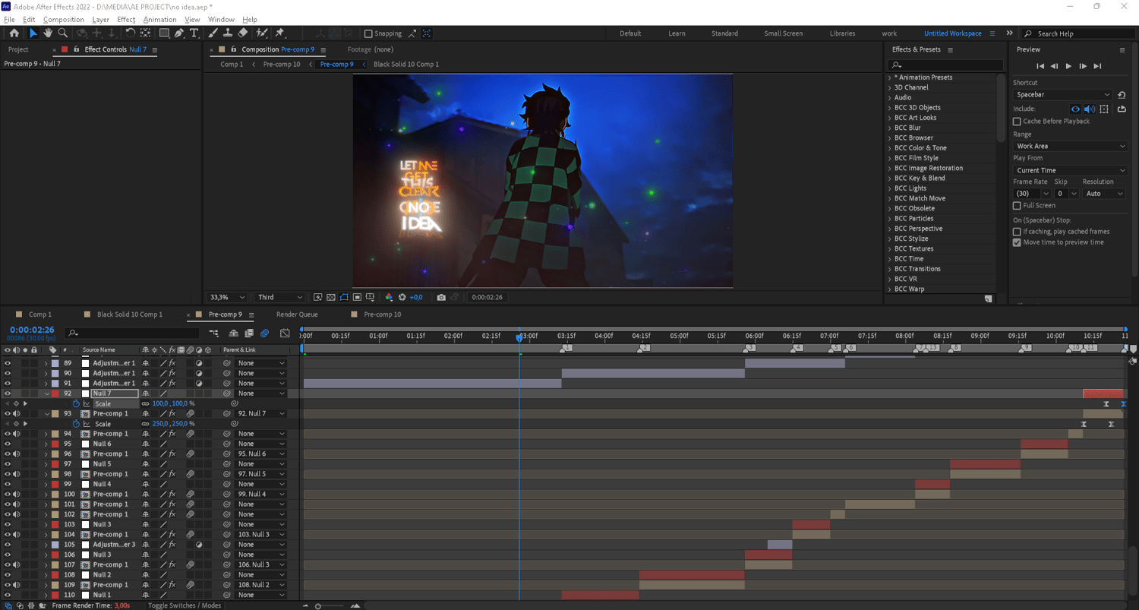The width and height of the screenshot is (1139, 610).
Task: Click Toggle Switches / Modes
Action: [185, 605]
